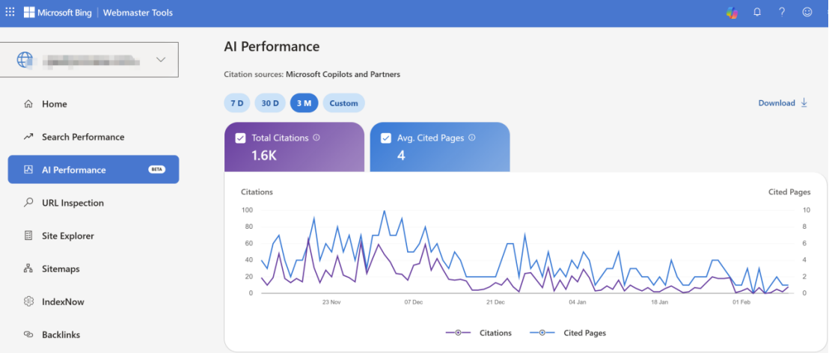829x353 pixels.
Task: Click the AI Performance chart icon
Action: (x=28, y=170)
